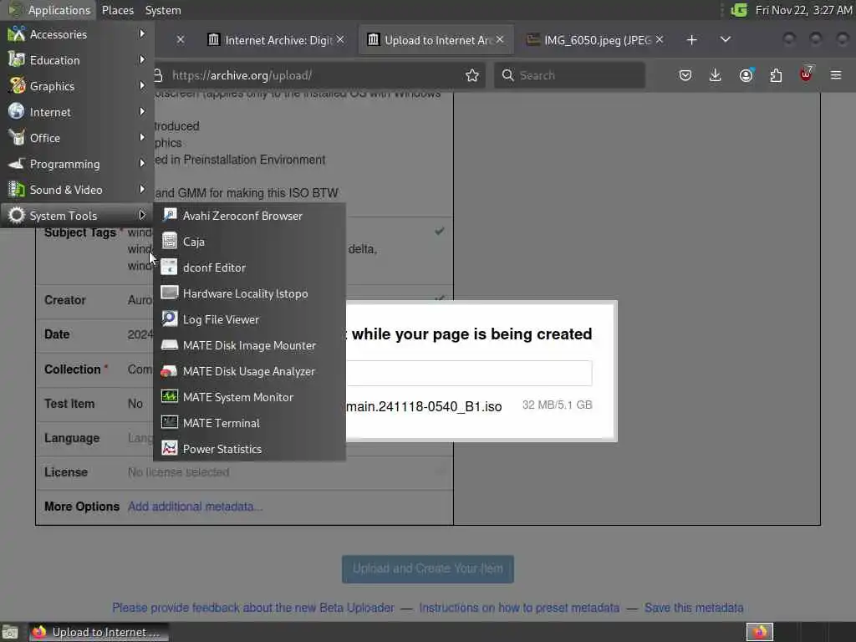Click the uBlock Origin extension icon
Viewport: 856px width, 642px height.
click(x=806, y=74)
